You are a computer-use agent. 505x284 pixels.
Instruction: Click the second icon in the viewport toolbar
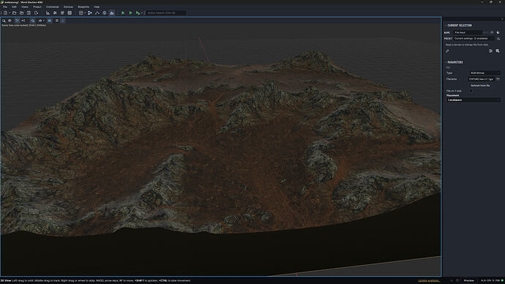pyautogui.click(x=10, y=20)
